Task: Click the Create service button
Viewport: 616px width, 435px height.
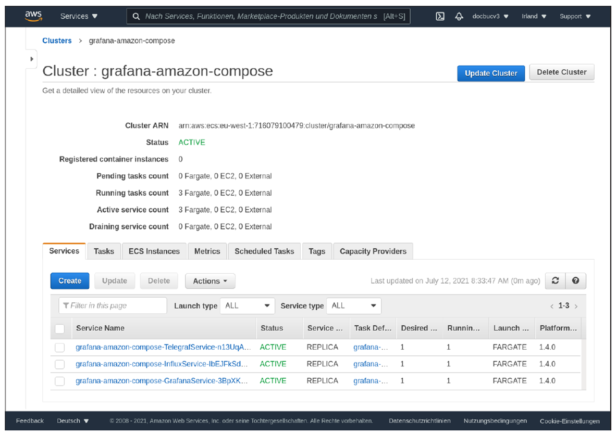Action: click(70, 281)
